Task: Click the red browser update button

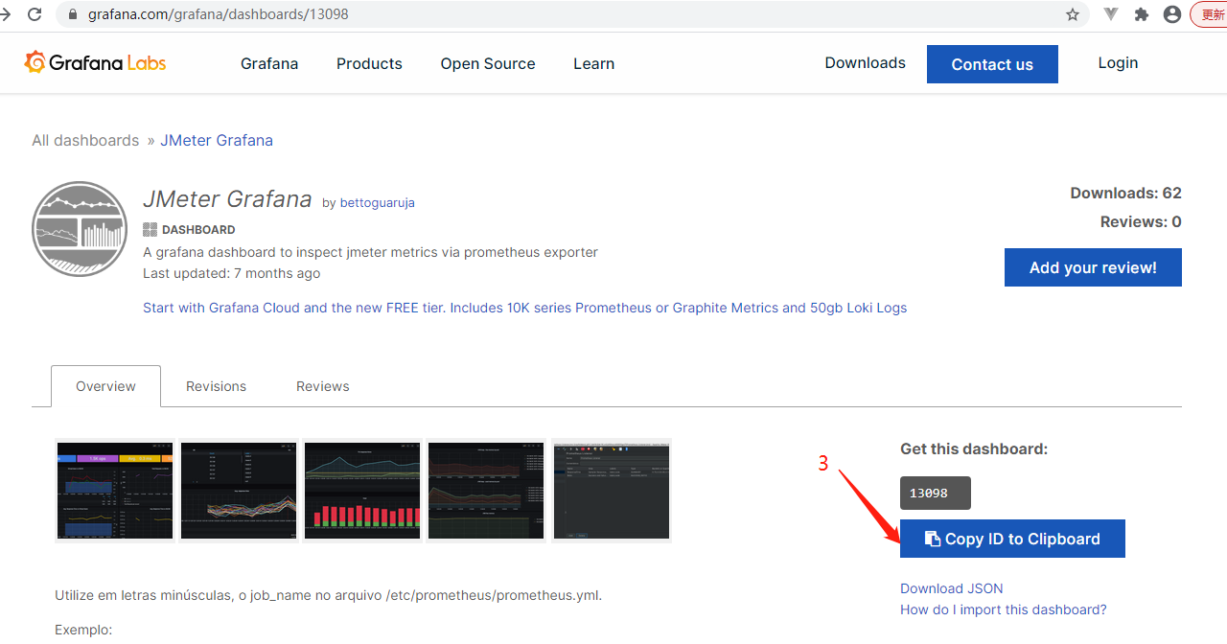Action: click(x=1210, y=14)
